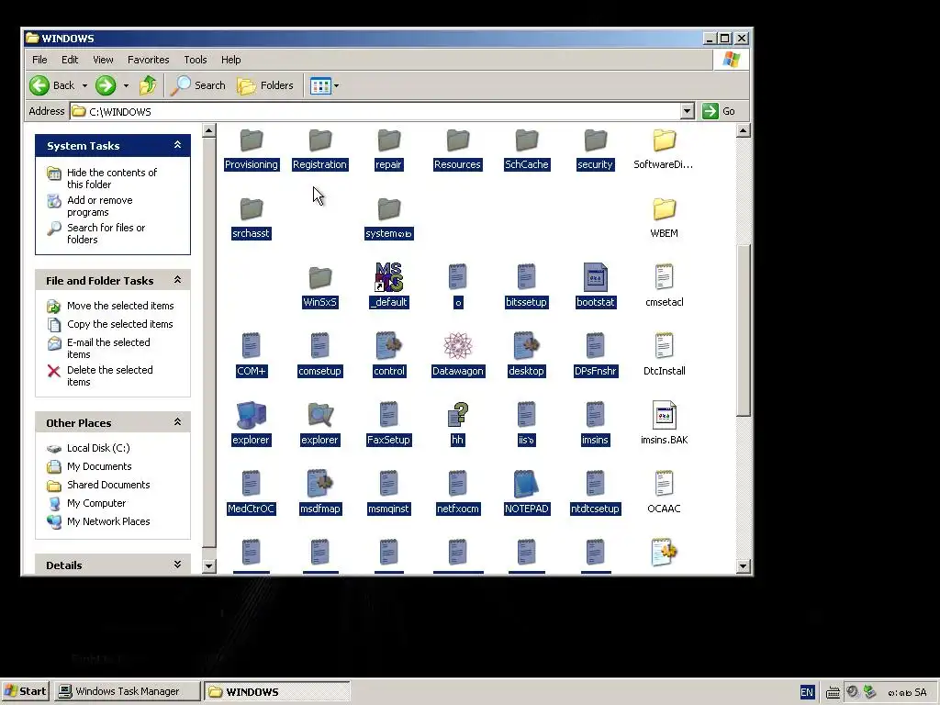Go forward with the green arrow button
This screenshot has height=705, width=940.
tap(106, 85)
